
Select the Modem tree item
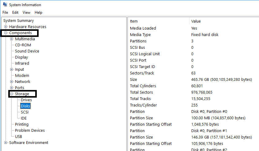[22, 75]
